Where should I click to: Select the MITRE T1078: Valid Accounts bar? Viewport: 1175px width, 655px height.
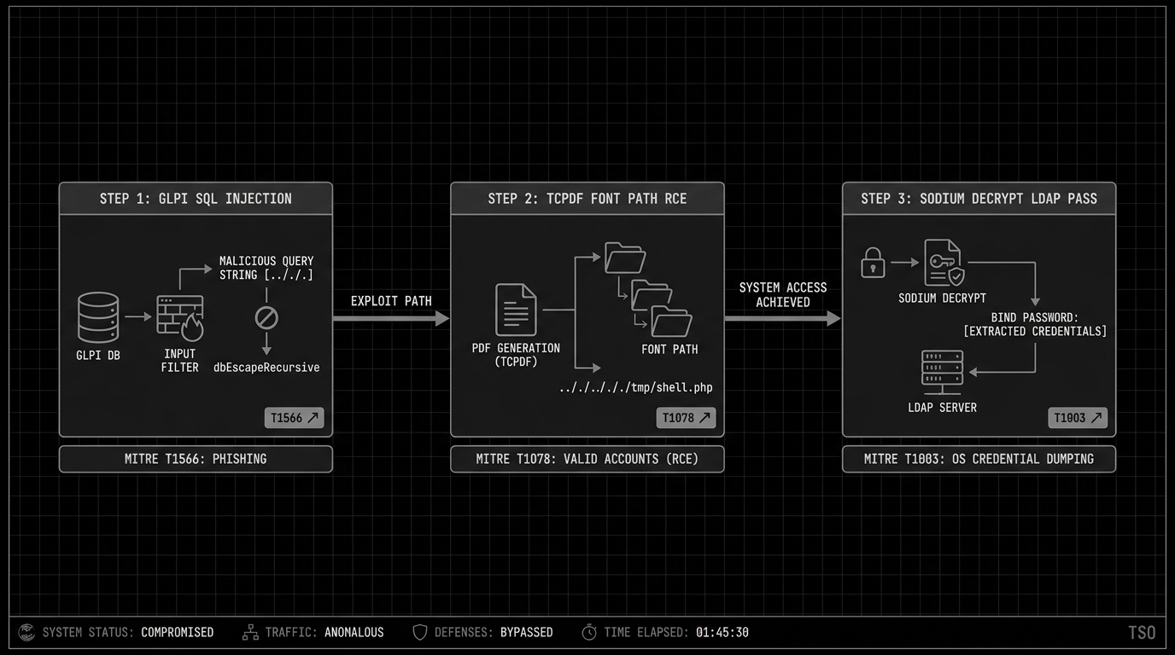pos(587,459)
